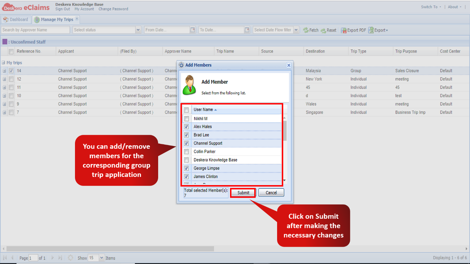Click the member list vertical scrollbar
The height and width of the screenshot is (264, 470).
point(285,131)
